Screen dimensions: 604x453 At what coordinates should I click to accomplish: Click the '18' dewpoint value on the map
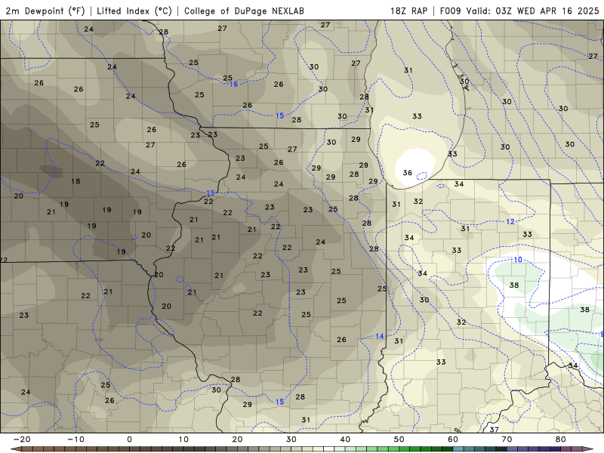tap(75, 181)
